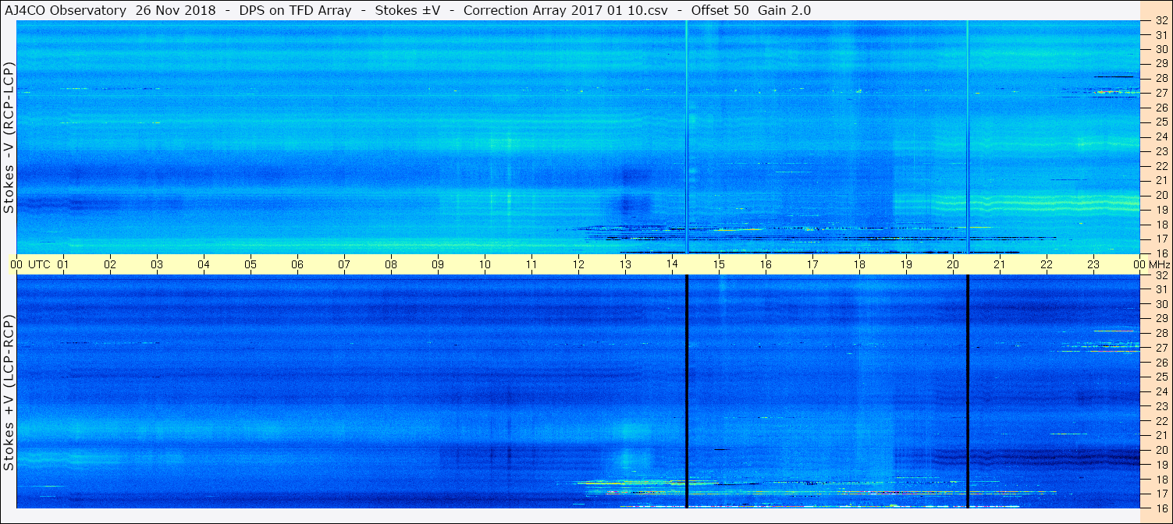Image resolution: width=1173 pixels, height=524 pixels.
Task: Select hour 22 on the time axis
Action: [x=1047, y=264]
